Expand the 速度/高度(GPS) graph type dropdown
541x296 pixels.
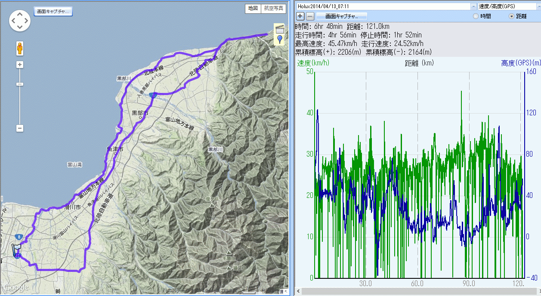[538, 6]
